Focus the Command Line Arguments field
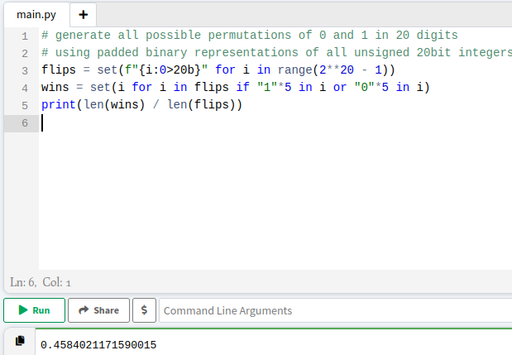The height and width of the screenshot is (355, 512). click(x=335, y=310)
